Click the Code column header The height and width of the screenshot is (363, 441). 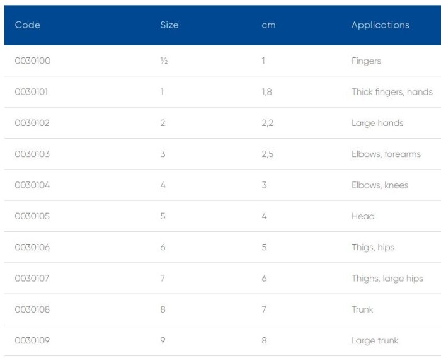[28, 25]
